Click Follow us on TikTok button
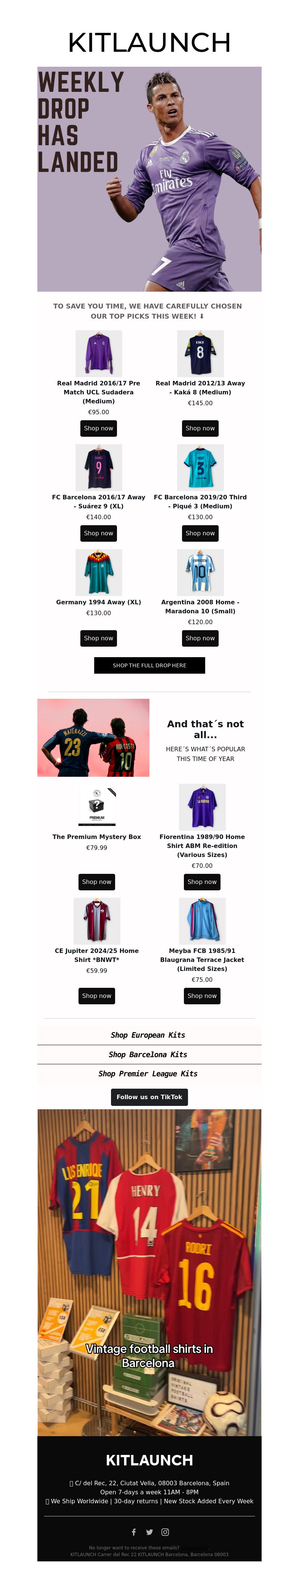299x1576 pixels. [x=149, y=1097]
